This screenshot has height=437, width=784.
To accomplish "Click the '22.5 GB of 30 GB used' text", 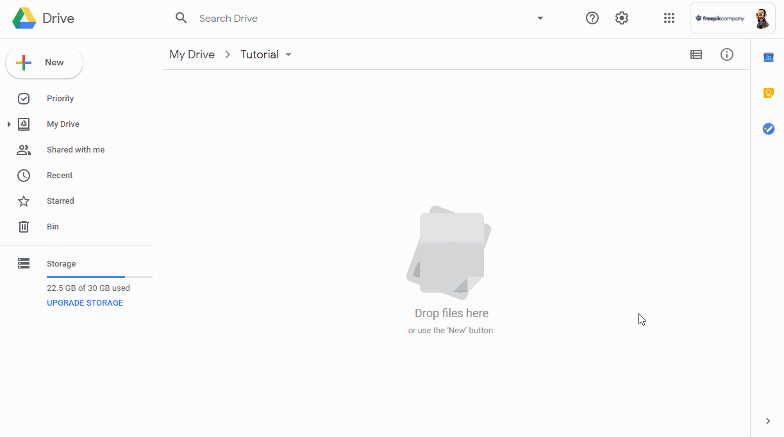I will pos(88,288).
